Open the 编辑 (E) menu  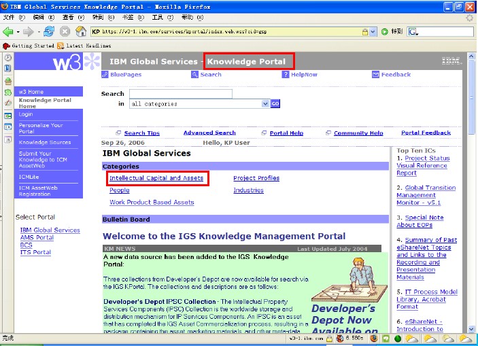[x=44, y=18]
